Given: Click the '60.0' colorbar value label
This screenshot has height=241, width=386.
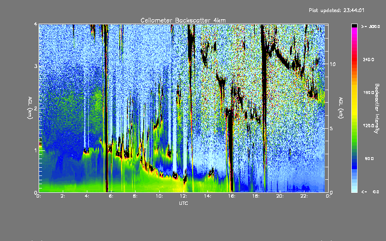Looking at the screenshot, I should pyautogui.click(x=369, y=159).
